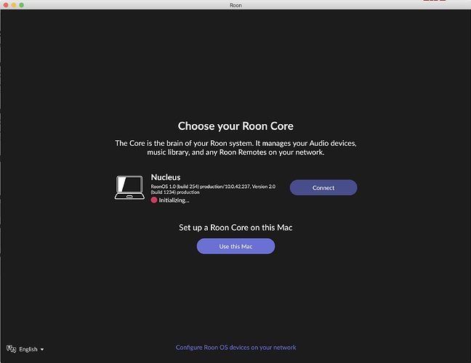Click the Initializing... status text
Image resolution: width=471 pixels, height=363 pixels.
pyautogui.click(x=174, y=200)
